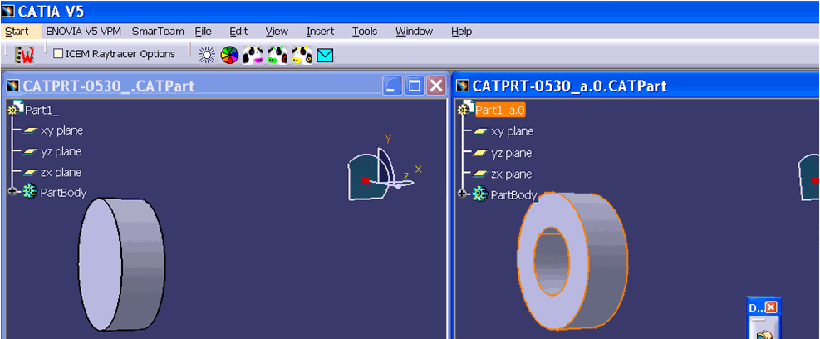Select xy plane in CATPRT-0530_a.0 window
This screenshot has width=820, height=339.
[x=512, y=132]
